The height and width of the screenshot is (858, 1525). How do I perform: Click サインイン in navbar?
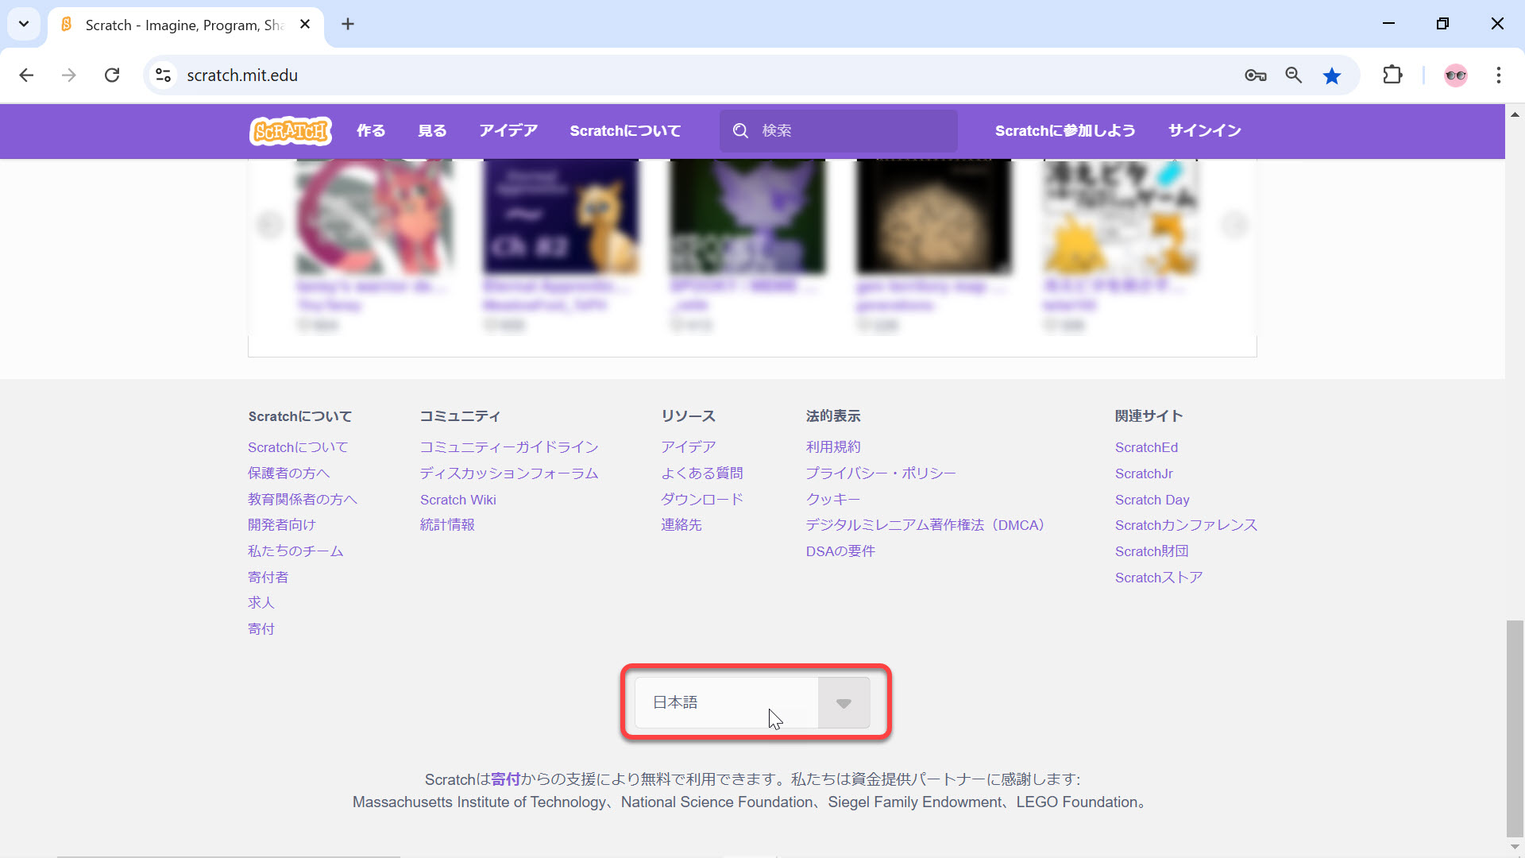pyautogui.click(x=1204, y=131)
